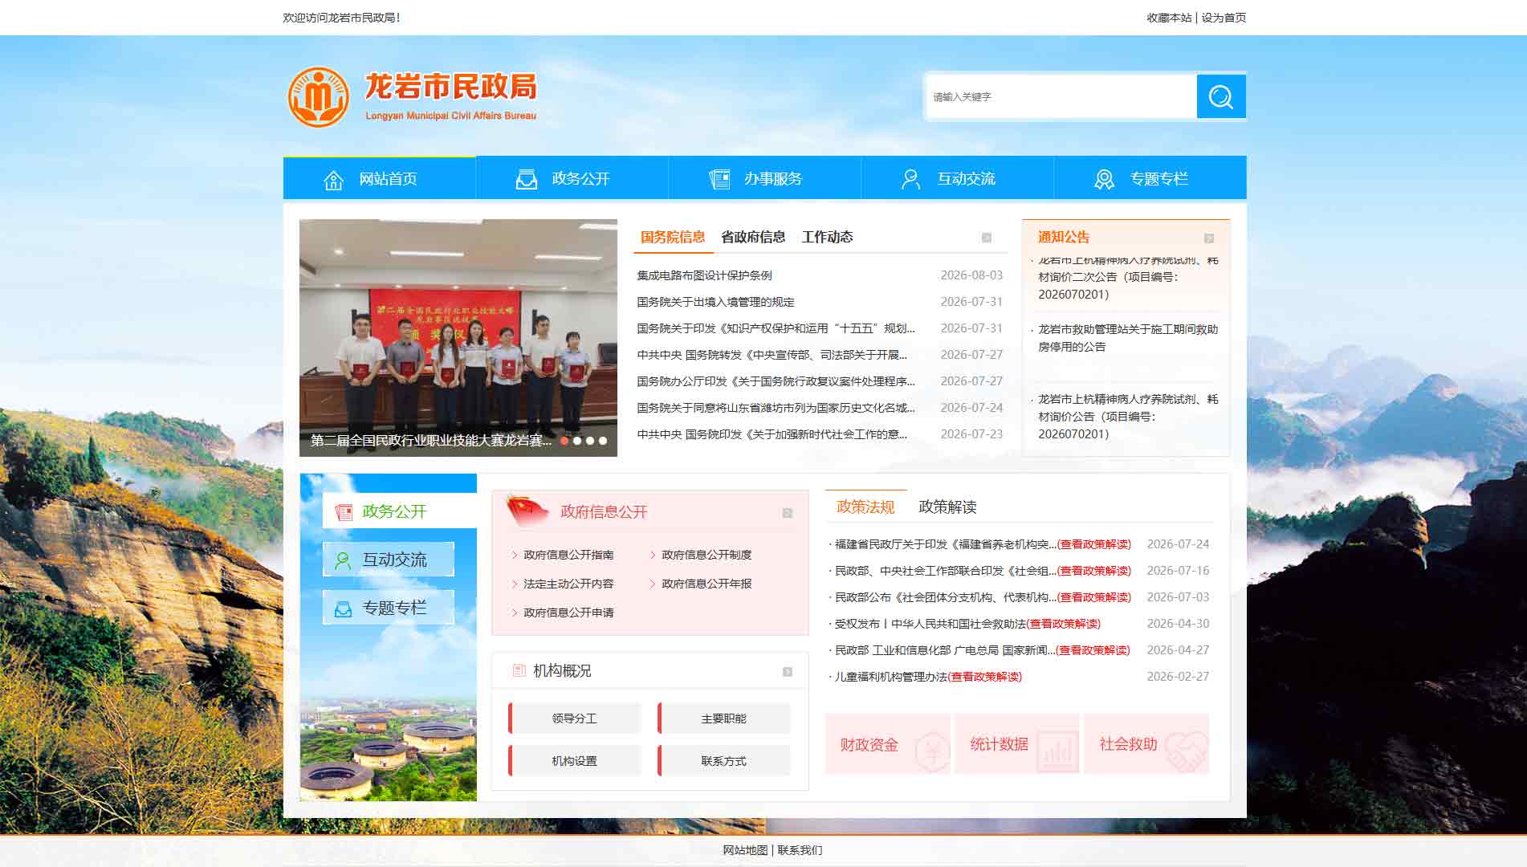Image resolution: width=1527 pixels, height=867 pixels.
Task: Open the 统计数据 banner
Action: point(1017,744)
